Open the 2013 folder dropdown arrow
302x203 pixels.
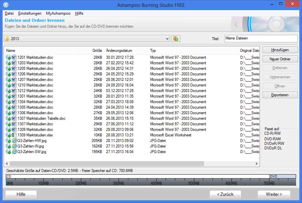coord(167,39)
